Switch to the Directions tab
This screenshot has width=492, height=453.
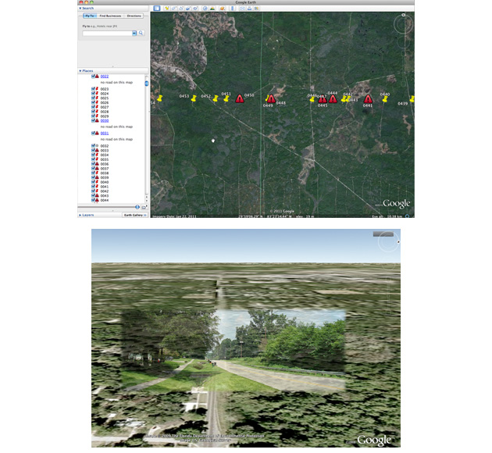pyautogui.click(x=134, y=16)
